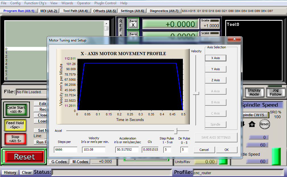Click Cancel in the Motor Tuning dialog
The image size is (287, 177).
tap(204, 150)
